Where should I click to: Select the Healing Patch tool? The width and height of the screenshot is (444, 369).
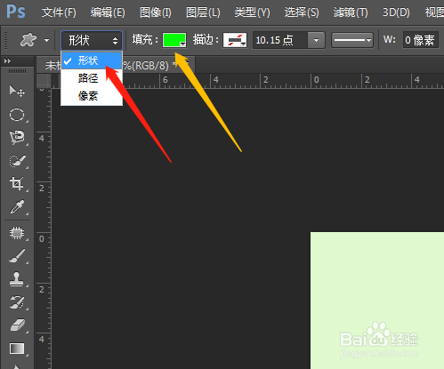pos(17,233)
